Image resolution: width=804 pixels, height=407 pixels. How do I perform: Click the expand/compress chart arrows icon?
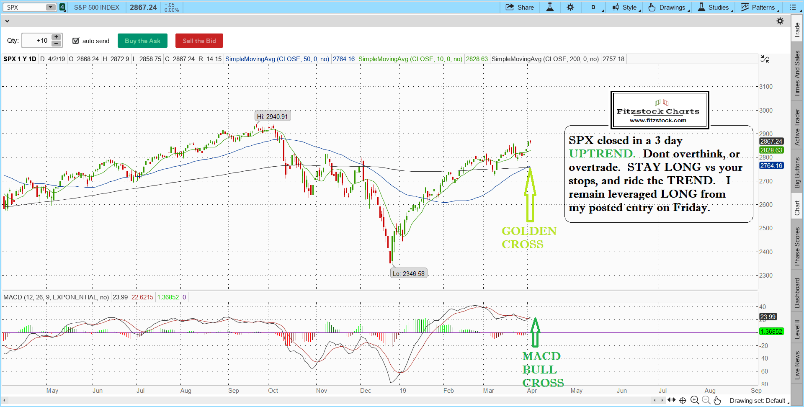[x=765, y=59]
